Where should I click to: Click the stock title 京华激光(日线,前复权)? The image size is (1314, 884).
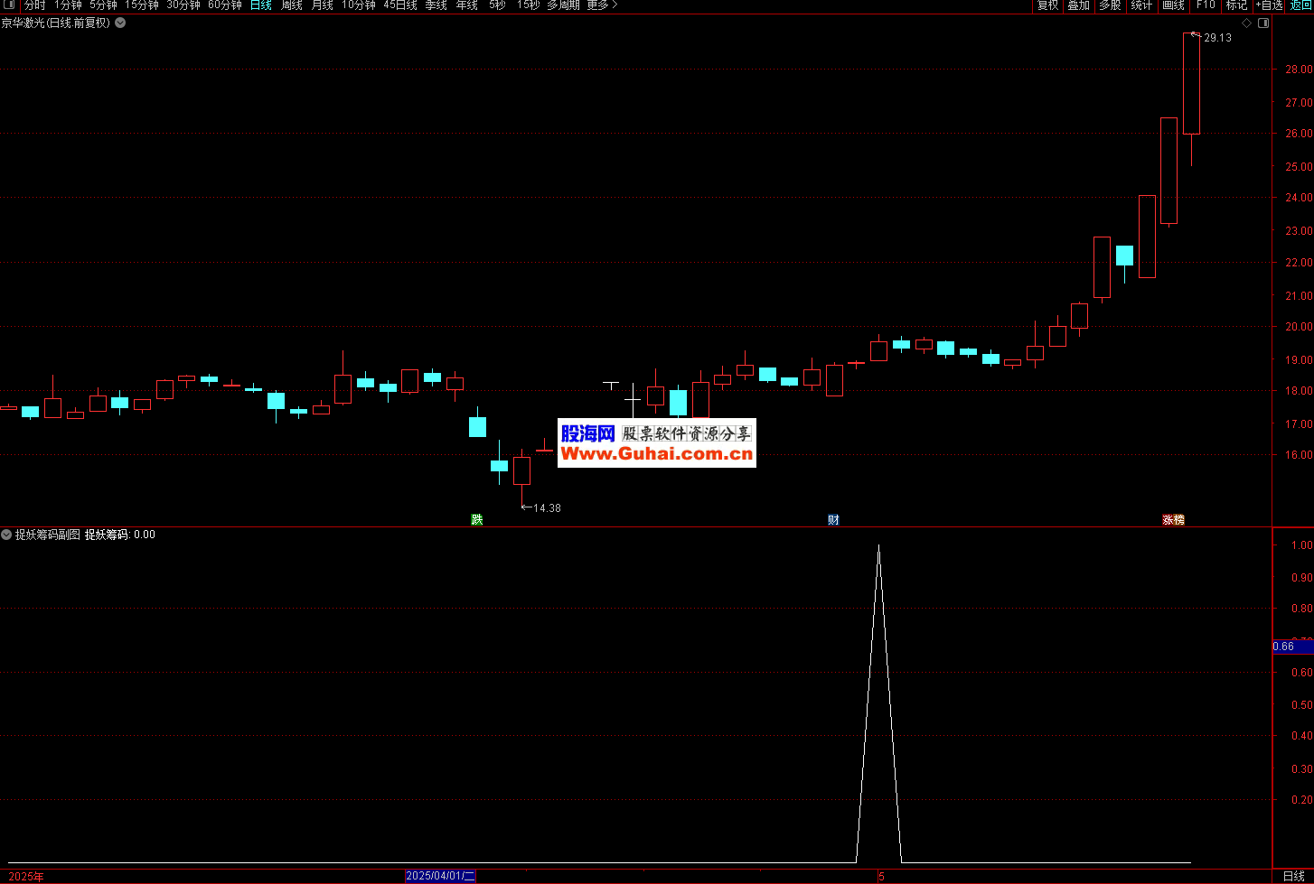[56, 23]
